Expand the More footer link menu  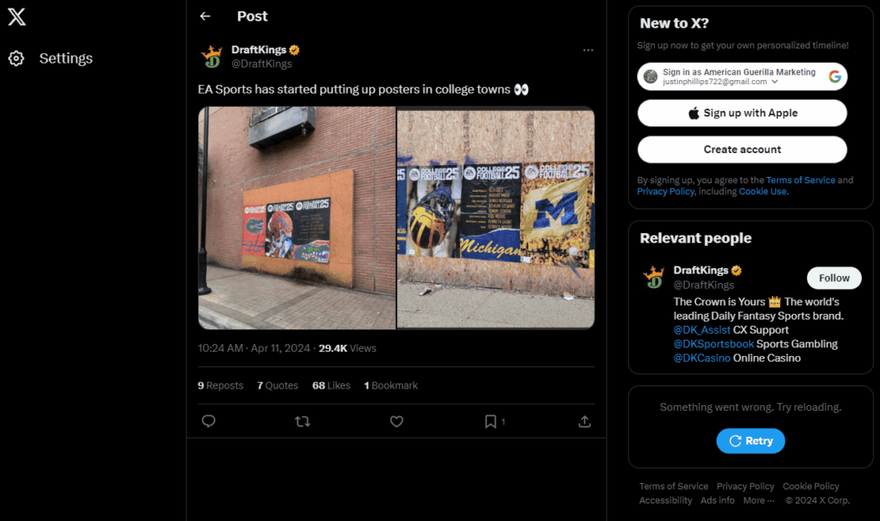(759, 500)
